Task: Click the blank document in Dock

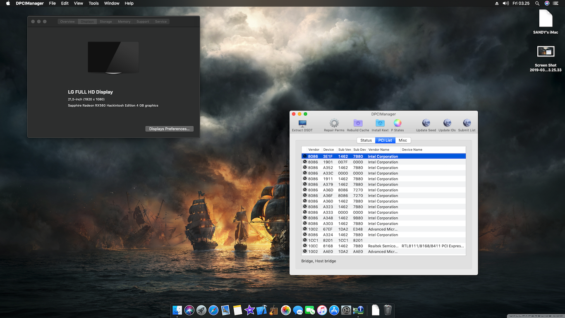Action: [375, 310]
